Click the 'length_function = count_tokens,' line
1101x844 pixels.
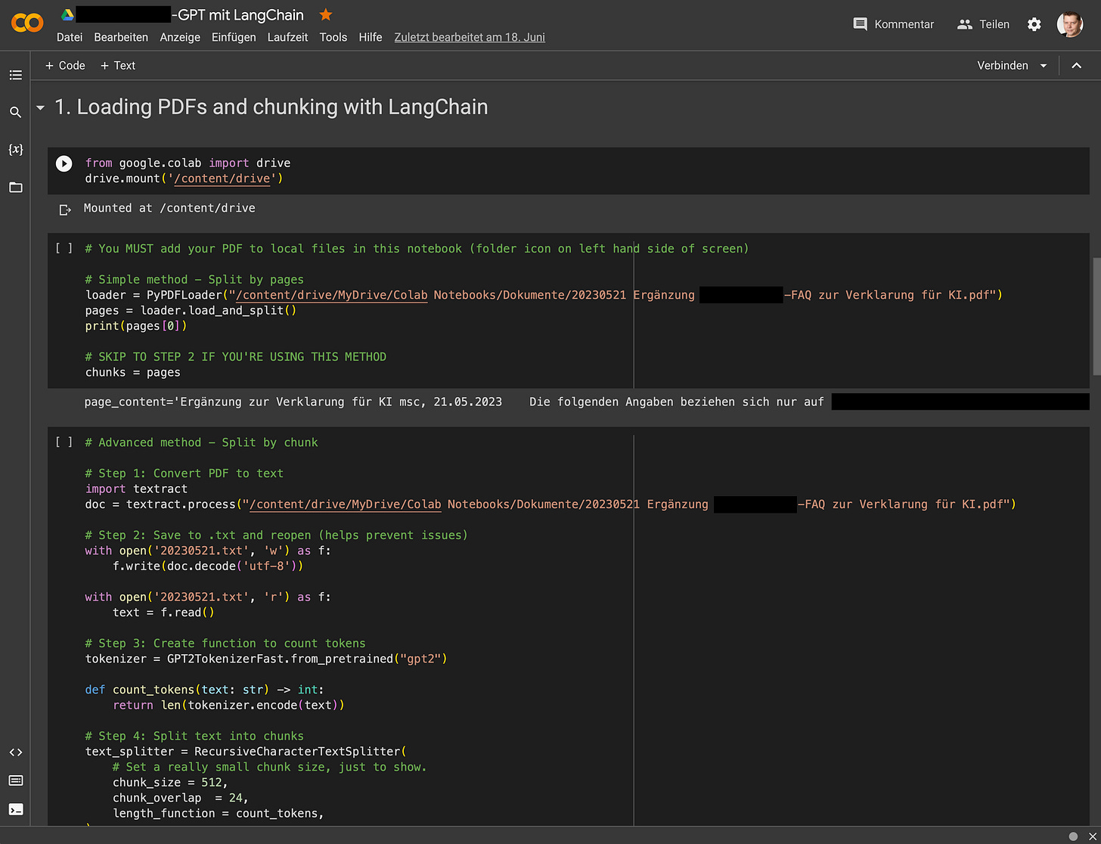219,813
